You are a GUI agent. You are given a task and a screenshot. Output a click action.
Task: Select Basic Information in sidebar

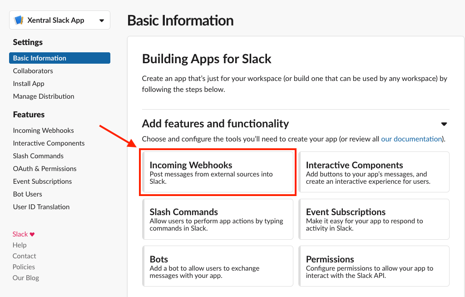(40, 58)
